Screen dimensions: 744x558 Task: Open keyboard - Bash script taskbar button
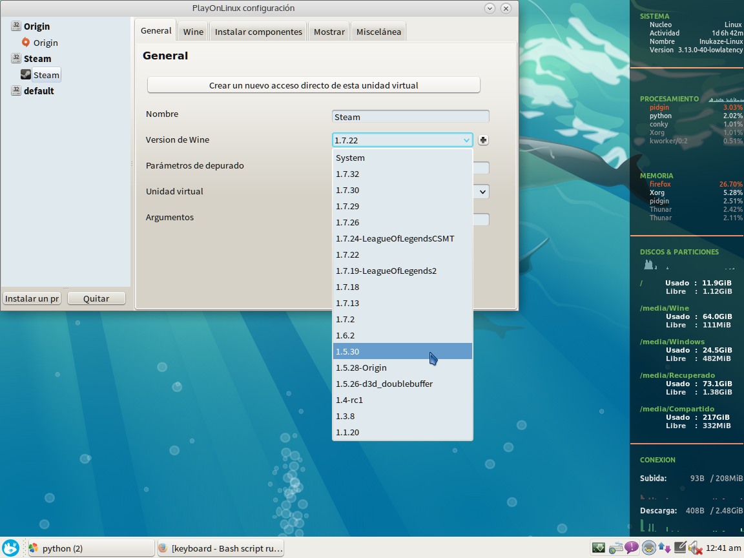click(221, 548)
